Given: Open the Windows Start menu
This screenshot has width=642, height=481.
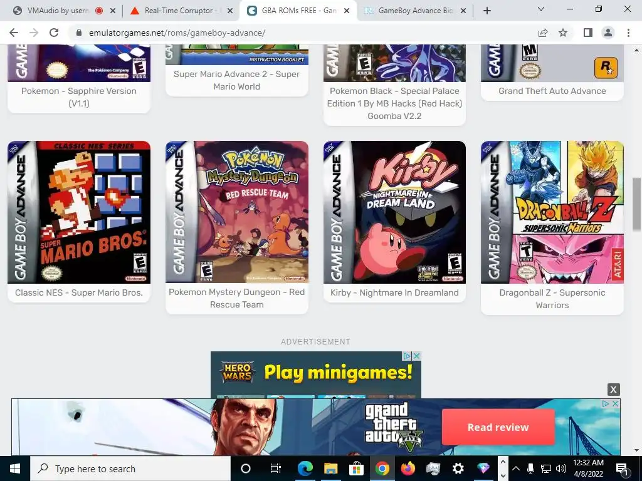Looking at the screenshot, I should click(x=15, y=468).
